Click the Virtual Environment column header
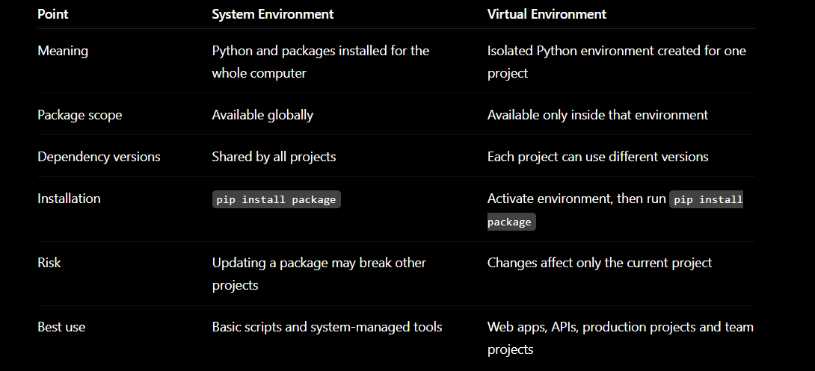The width and height of the screenshot is (815, 371). point(547,14)
